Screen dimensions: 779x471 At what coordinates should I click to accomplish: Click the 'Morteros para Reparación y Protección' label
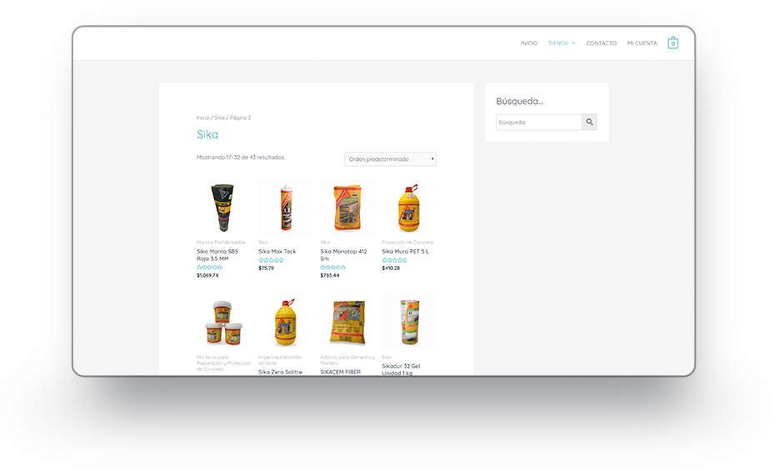tap(223, 363)
